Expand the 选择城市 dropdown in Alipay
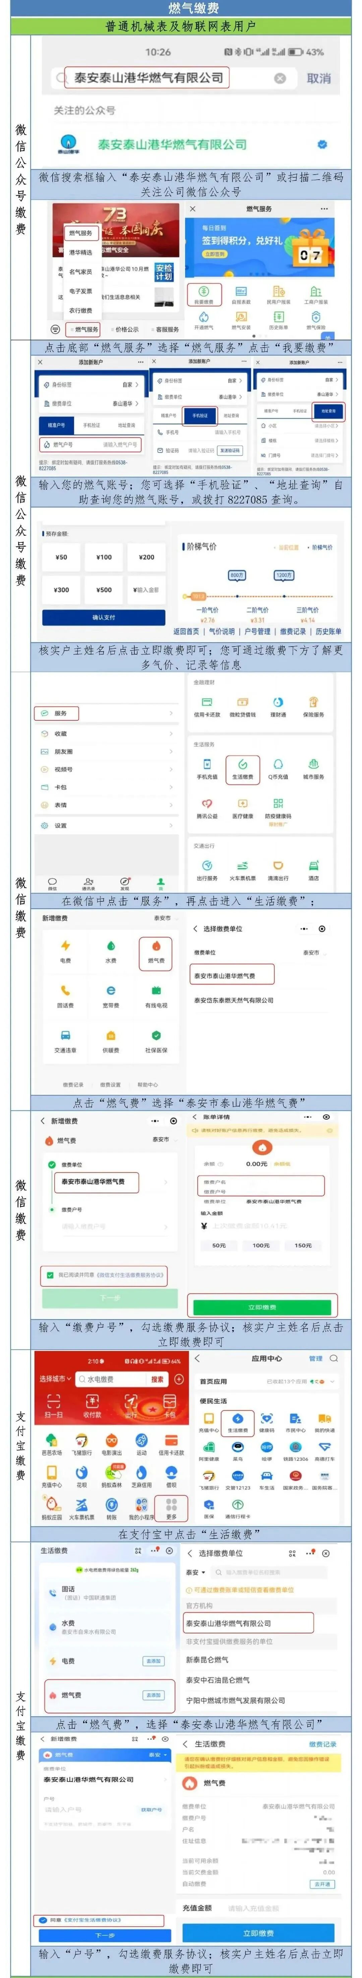Screen dimensions: 362x1978 55,1379
